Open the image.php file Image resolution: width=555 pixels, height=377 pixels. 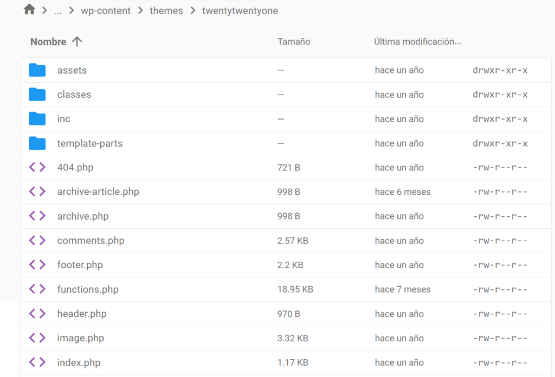tap(80, 338)
